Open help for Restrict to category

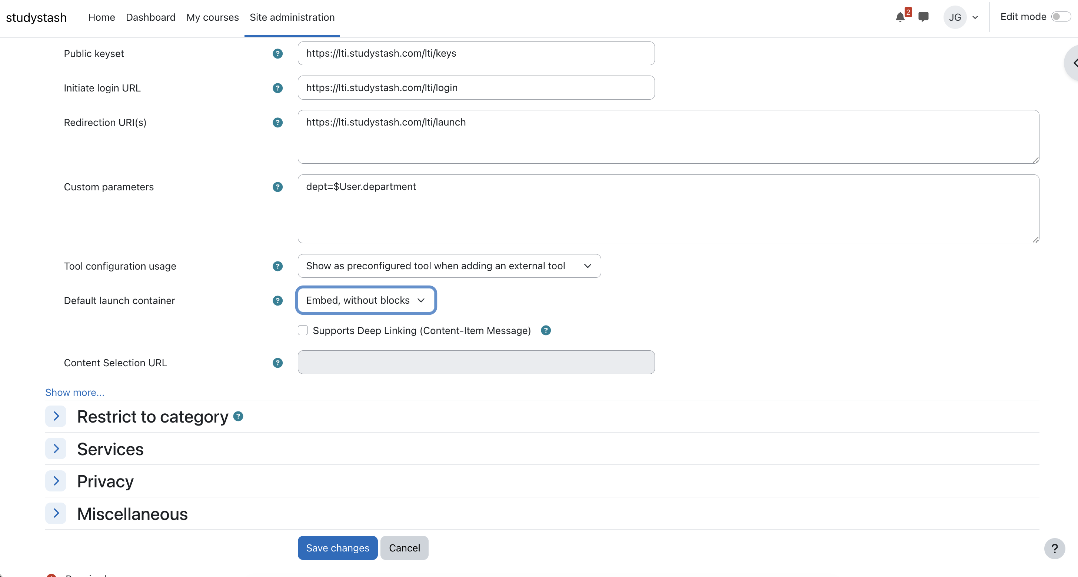tap(238, 416)
